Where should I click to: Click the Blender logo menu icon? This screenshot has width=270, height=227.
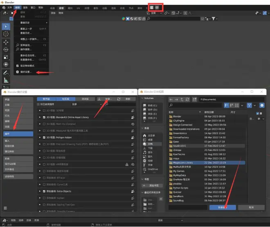coord(4,8)
